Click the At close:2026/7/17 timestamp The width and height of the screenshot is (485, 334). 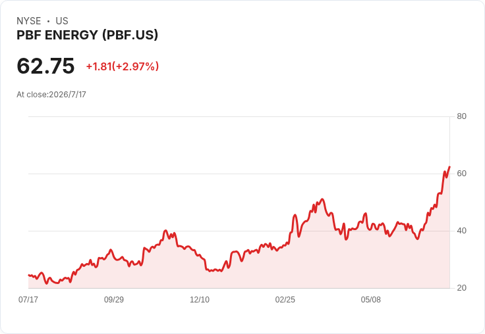51,95
